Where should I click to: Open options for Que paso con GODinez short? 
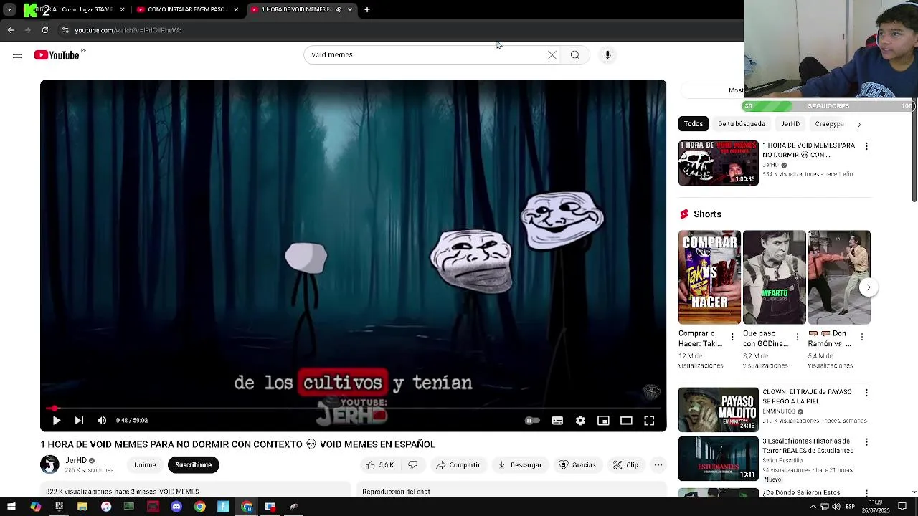click(797, 337)
